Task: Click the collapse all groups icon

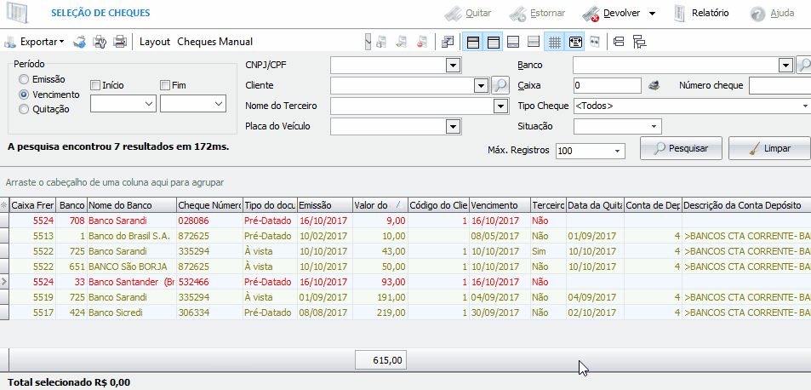Action: coord(620,42)
